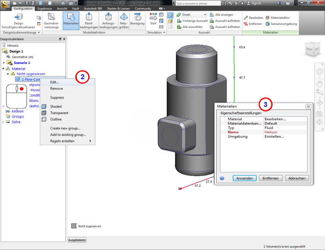The height and width of the screenshot is (250, 325).
Task: Click the keyword search input field
Action: pos(198,3)
